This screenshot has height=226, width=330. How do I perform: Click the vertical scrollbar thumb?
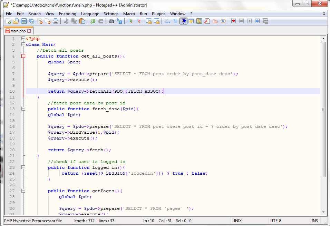323,109
